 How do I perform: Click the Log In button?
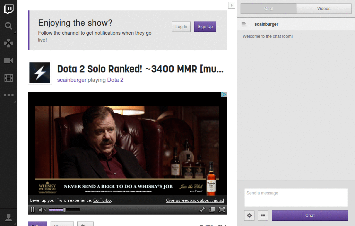coord(181,27)
